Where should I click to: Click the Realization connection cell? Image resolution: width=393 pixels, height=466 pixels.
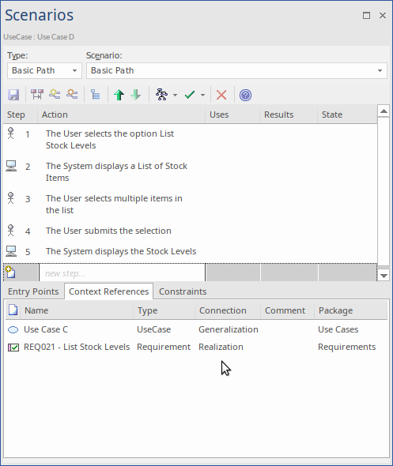click(x=221, y=347)
